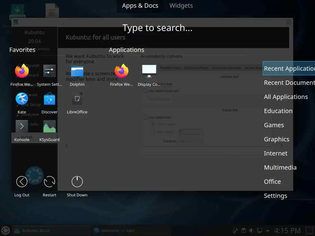Select the Recent Documents category
Viewport: 315px width, 236px height.
pyautogui.click(x=289, y=83)
